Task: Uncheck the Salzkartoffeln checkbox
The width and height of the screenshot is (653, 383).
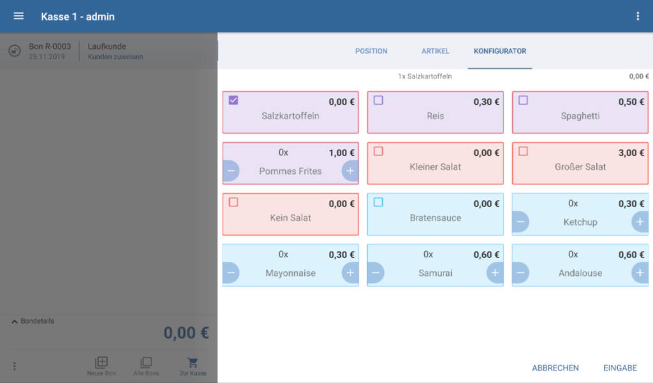Action: [233, 100]
